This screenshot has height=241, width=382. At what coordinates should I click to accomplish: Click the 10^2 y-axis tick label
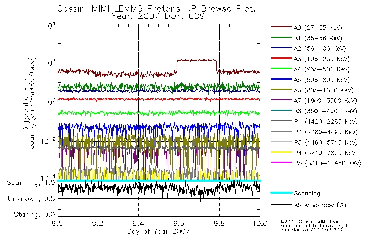(x=50, y=63)
